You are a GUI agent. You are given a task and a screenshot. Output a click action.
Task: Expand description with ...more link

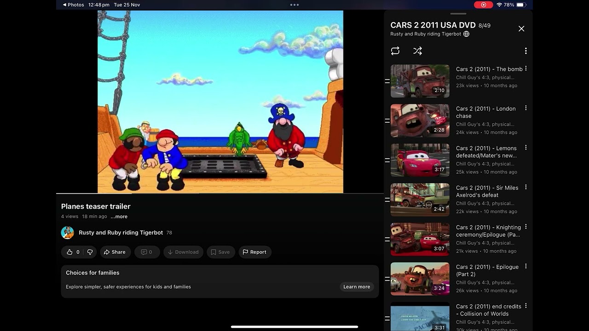click(x=119, y=217)
